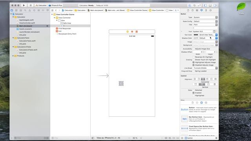Screen dimensions: 251x141
Task: Collapse View Controller Scene in outline
Action: pyautogui.click(x=52, y=14)
